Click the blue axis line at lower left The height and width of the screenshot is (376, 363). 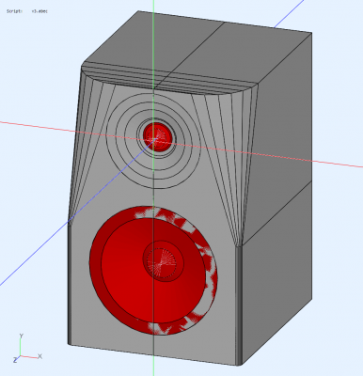pos(34,253)
